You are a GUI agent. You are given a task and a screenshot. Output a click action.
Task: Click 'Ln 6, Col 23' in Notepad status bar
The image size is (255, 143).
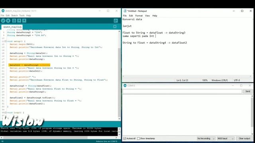point(182,80)
